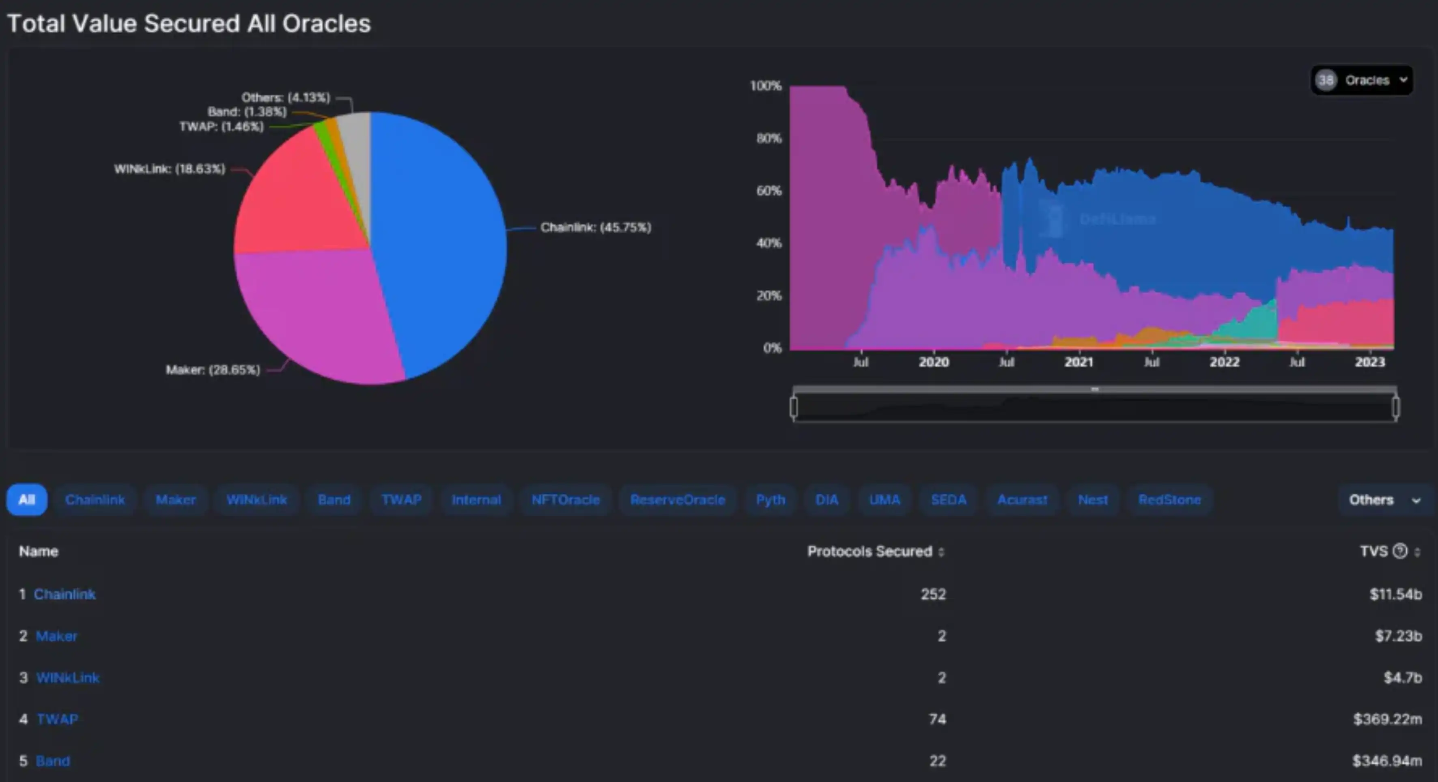Filter by Band oracle
Viewport: 1438px width, 782px height.
click(334, 500)
